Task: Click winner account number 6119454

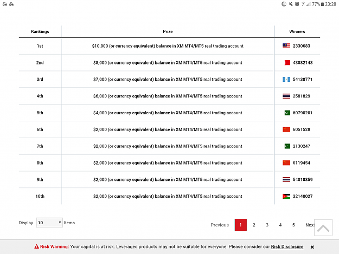Action: 302,162
